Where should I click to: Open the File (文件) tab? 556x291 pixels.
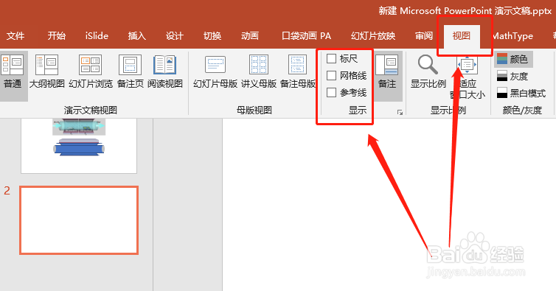click(15, 36)
